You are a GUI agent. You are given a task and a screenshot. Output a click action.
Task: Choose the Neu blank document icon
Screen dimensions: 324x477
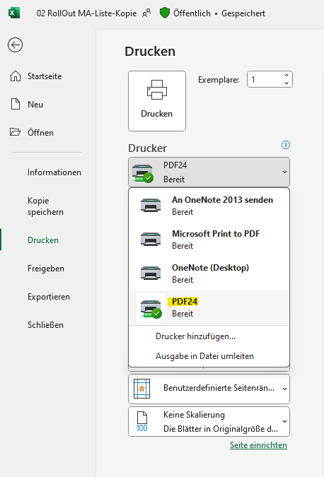tap(16, 104)
